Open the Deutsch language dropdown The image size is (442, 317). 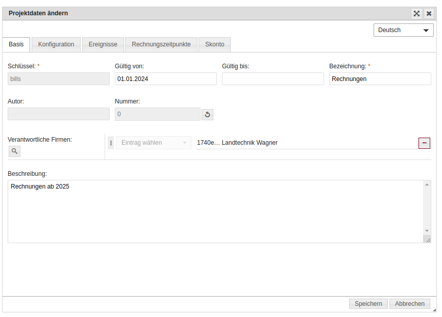click(403, 30)
